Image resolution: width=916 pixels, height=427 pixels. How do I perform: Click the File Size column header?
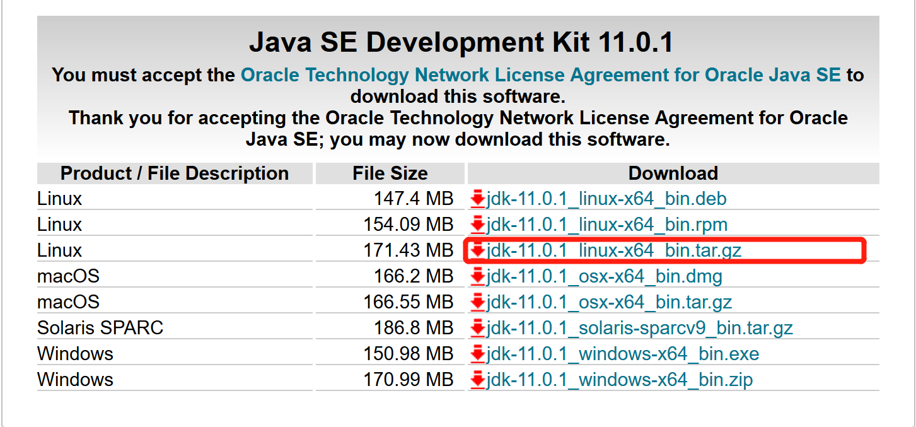pyautogui.click(x=390, y=173)
